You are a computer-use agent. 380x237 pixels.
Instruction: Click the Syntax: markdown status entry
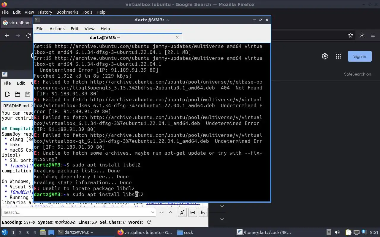(x=56, y=222)
